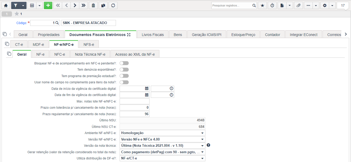Open more options ellipsis button

click(308, 5)
